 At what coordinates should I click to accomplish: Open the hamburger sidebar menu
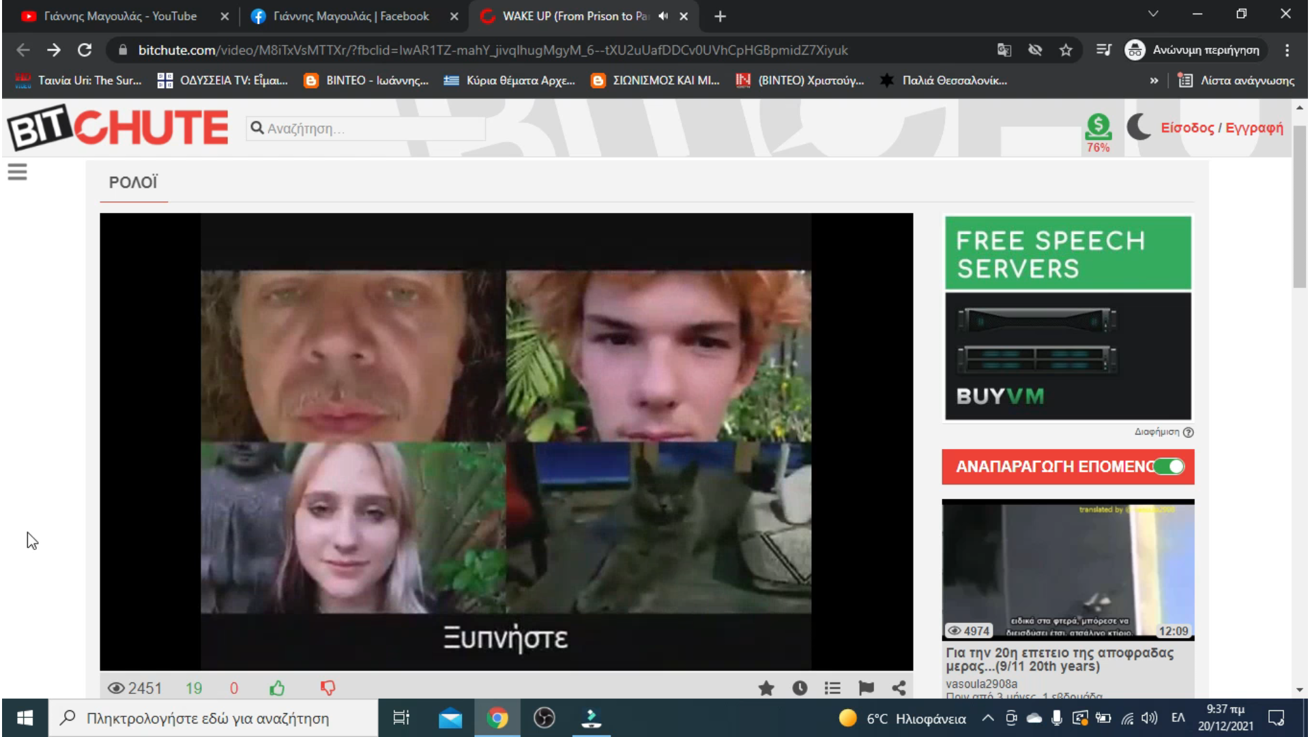[x=18, y=172]
